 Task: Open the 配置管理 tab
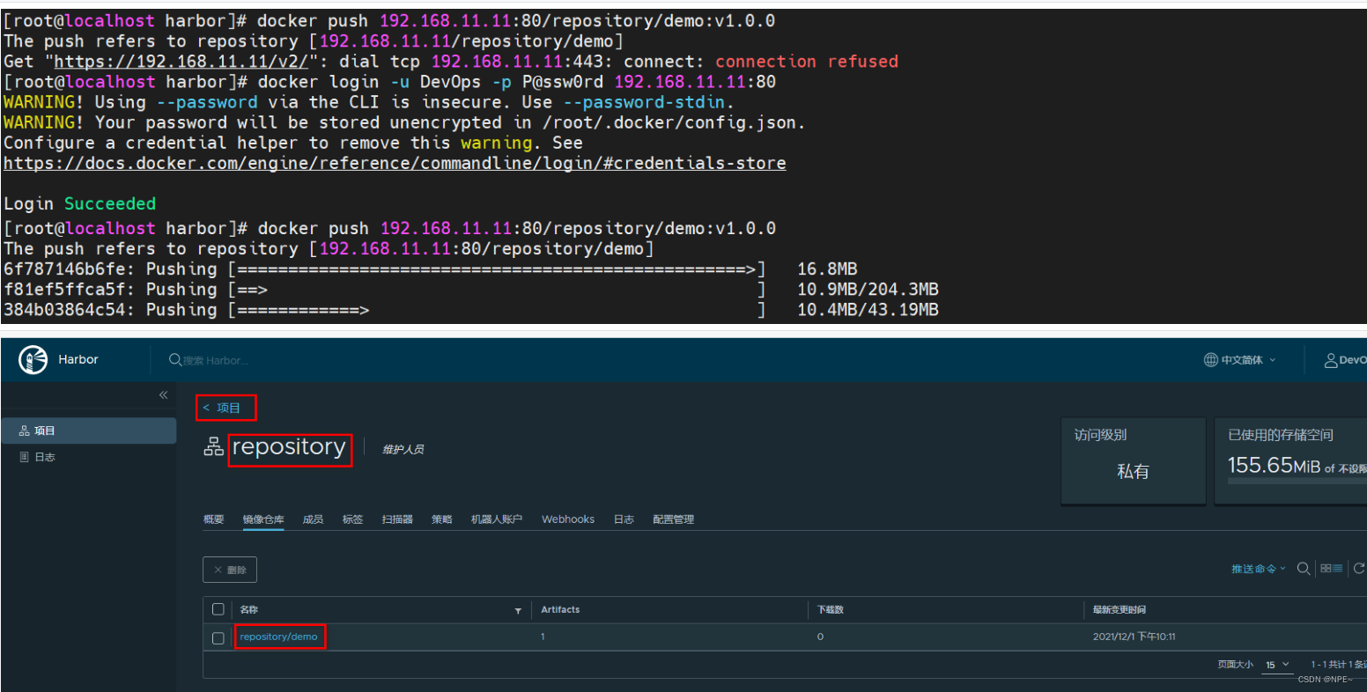674,519
